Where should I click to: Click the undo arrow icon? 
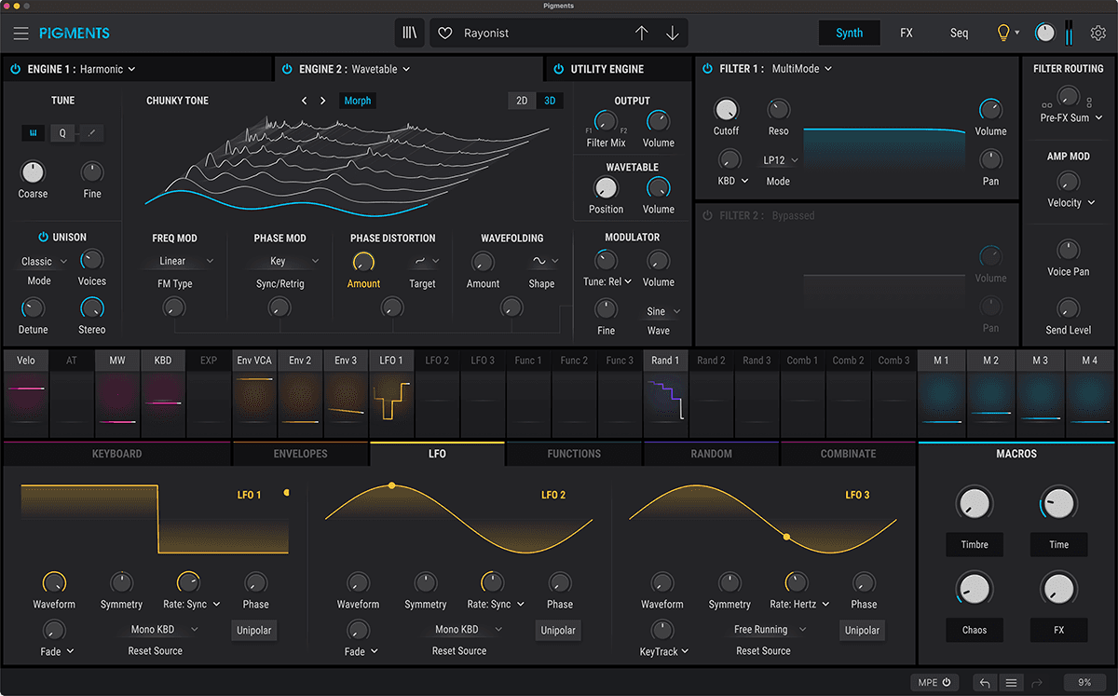[x=985, y=683]
